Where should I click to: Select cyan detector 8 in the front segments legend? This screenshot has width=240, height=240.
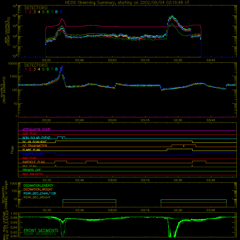[x=56, y=12]
